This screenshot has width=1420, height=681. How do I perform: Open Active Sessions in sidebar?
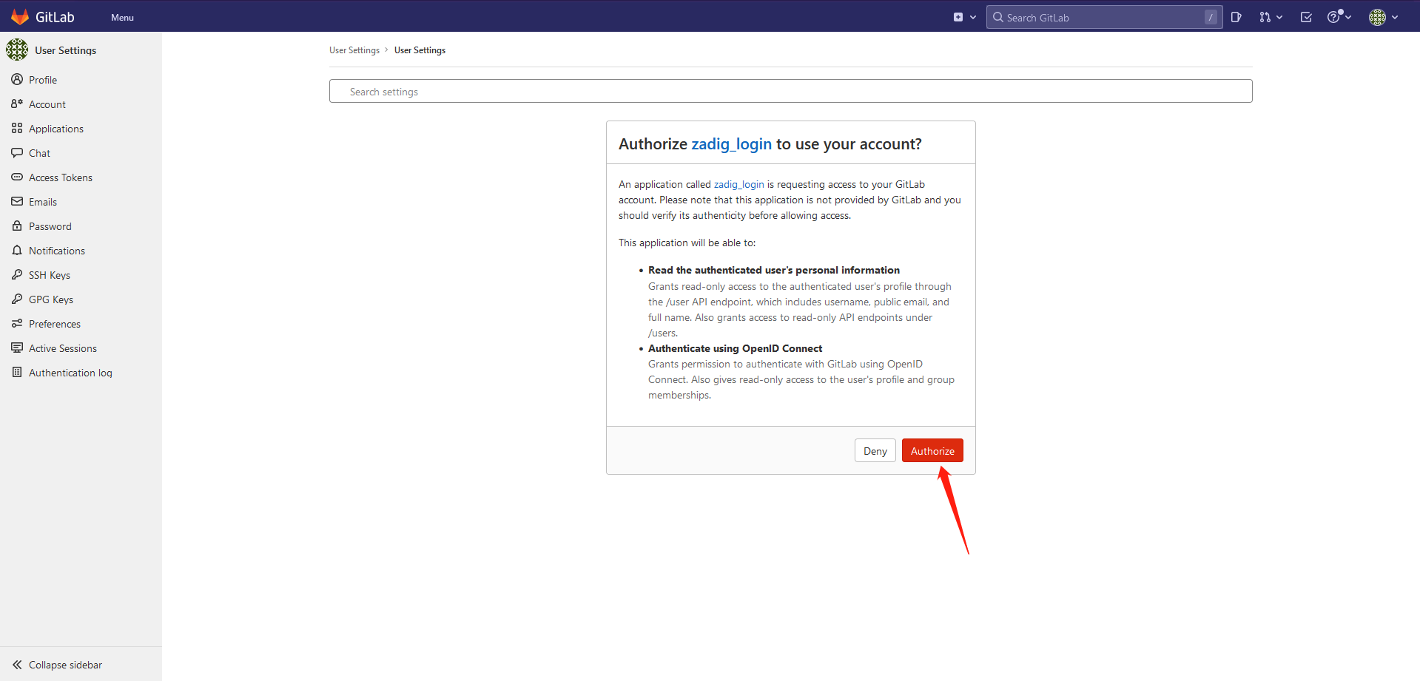(x=63, y=348)
